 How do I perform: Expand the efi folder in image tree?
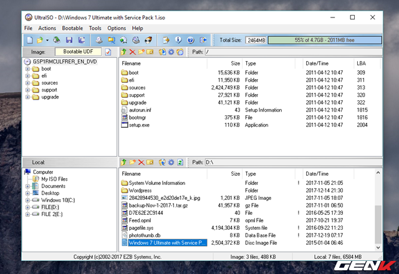27,76
